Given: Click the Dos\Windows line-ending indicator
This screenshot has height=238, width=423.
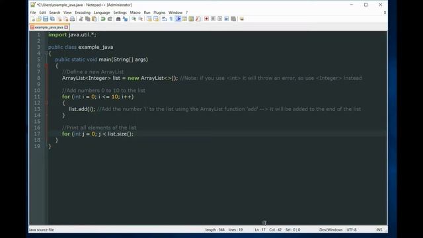Looking at the screenshot, I should pos(330,230).
